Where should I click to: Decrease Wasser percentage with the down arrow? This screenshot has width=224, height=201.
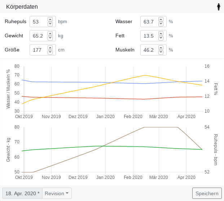(161, 24)
